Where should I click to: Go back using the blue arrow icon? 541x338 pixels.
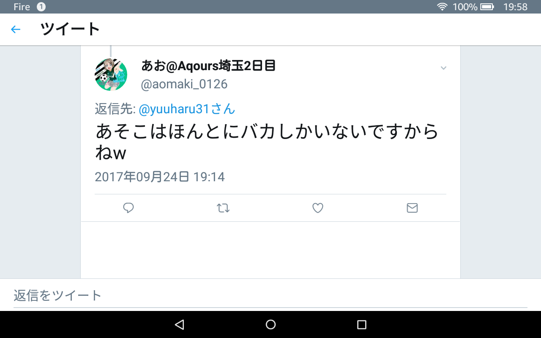(x=16, y=29)
